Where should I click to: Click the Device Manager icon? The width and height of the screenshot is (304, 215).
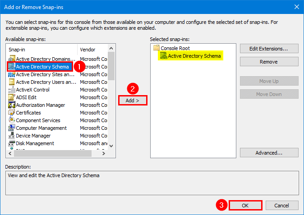[x=12, y=136]
